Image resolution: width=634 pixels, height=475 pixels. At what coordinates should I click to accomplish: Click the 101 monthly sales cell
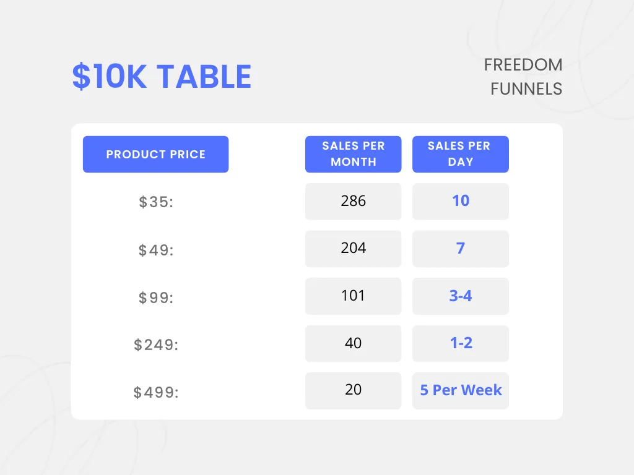pos(353,296)
